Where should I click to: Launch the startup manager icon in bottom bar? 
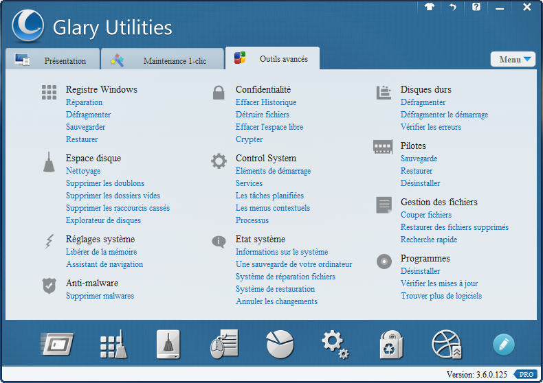(57, 344)
